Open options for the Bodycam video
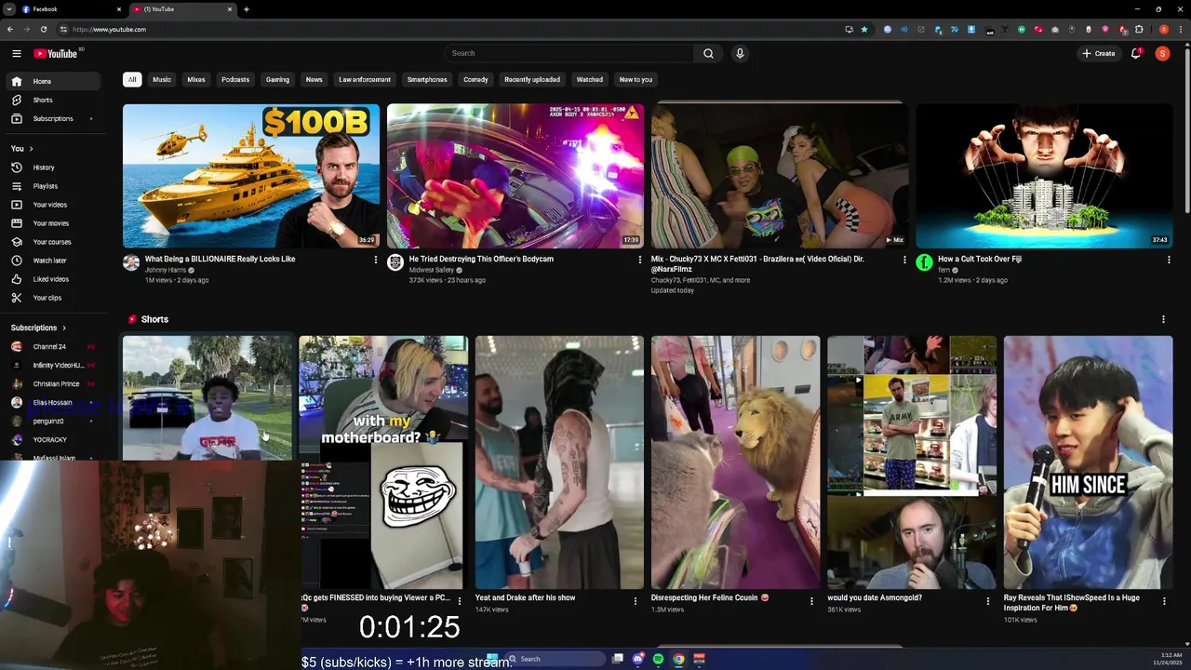 point(640,260)
